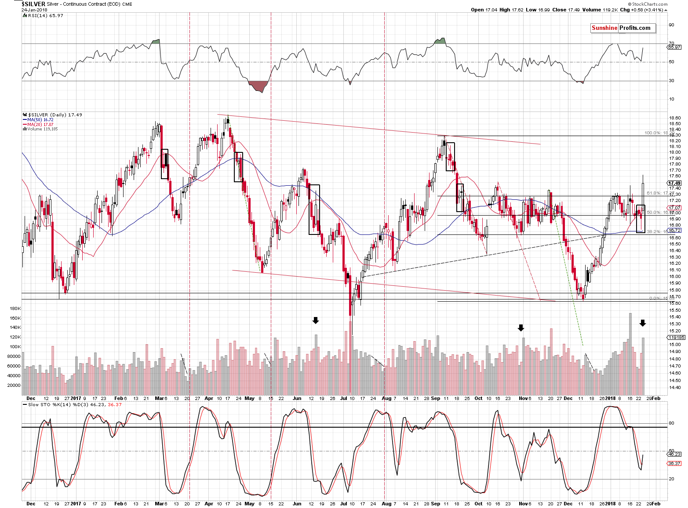The image size is (688, 508).
Task: Click the 16.72 MA(50) price axis tag
Action: [x=674, y=230]
